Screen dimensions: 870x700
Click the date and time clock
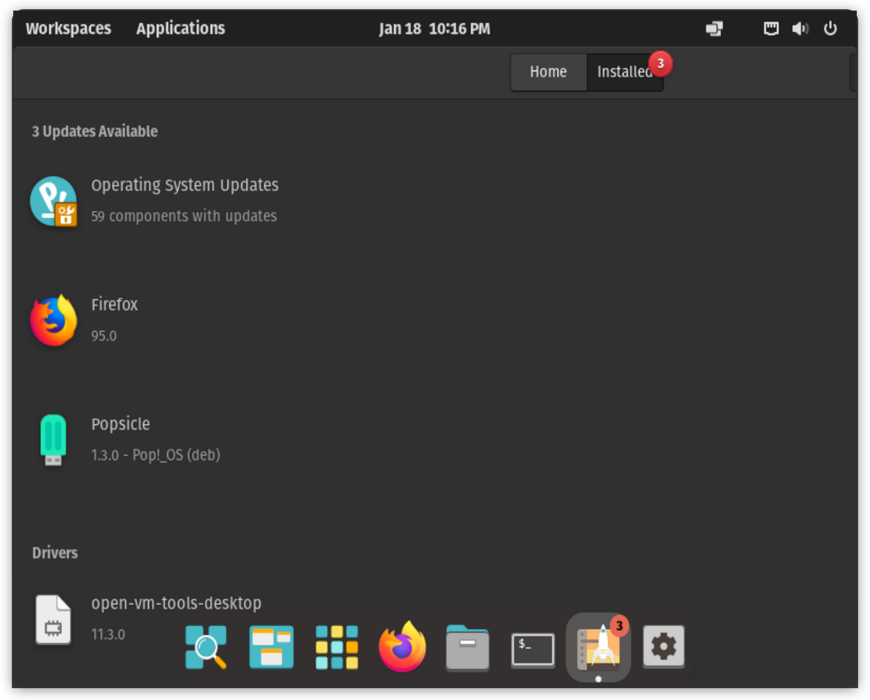(x=434, y=29)
